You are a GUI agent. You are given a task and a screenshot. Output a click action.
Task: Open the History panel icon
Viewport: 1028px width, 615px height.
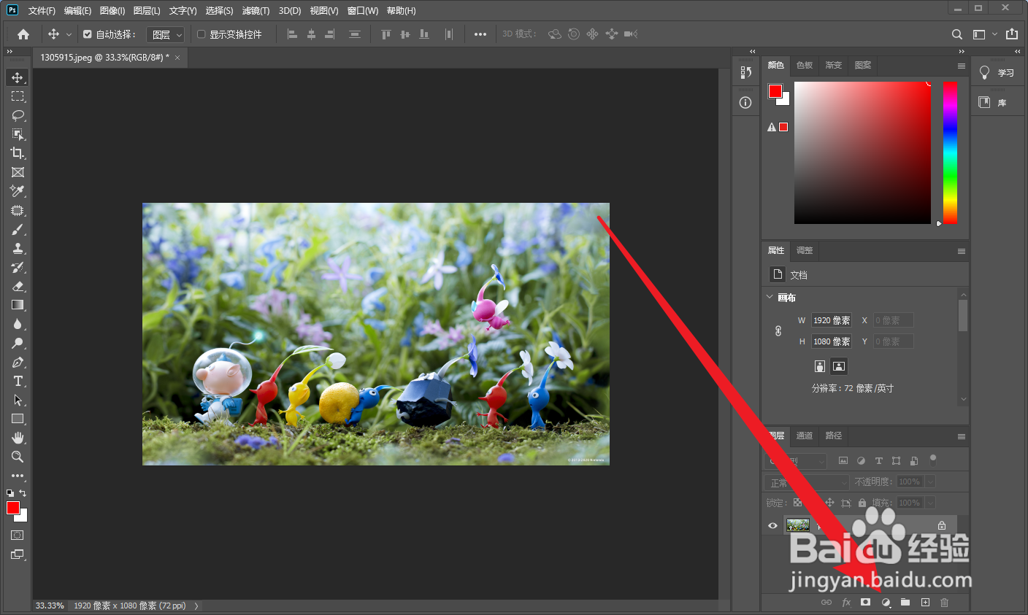pos(745,72)
